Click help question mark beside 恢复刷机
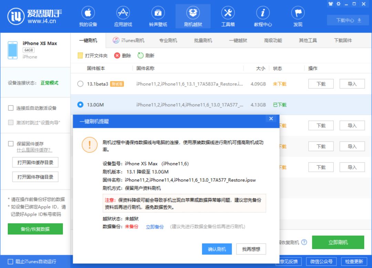Image resolution: width=372 pixels, height=268 pixels. click(x=304, y=242)
